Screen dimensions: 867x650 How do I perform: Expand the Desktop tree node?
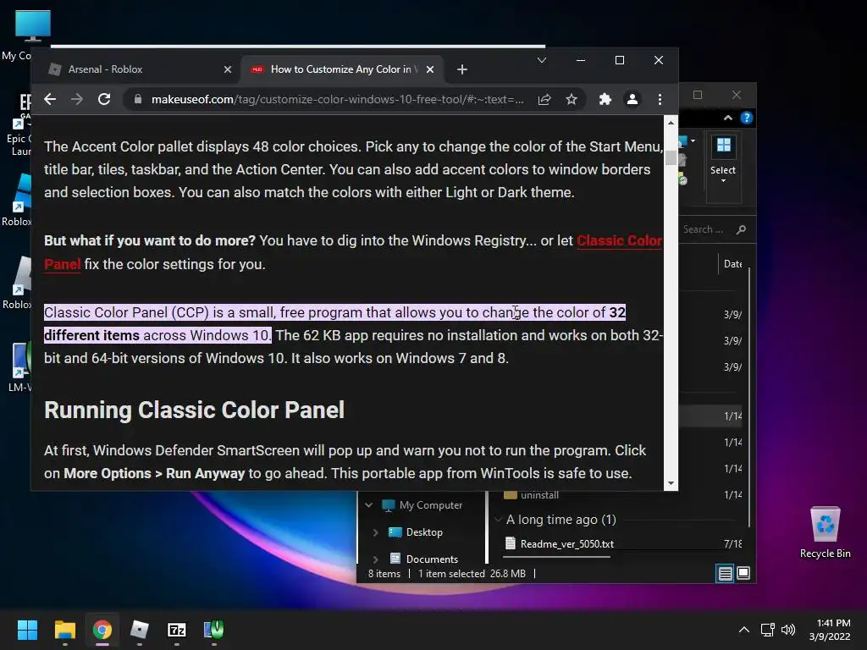tap(375, 532)
